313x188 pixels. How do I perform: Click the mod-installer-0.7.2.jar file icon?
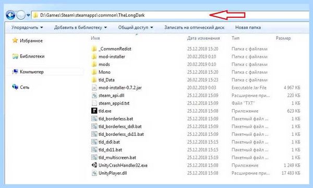94,88
